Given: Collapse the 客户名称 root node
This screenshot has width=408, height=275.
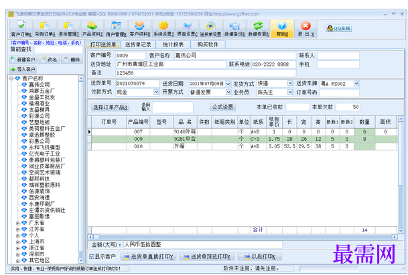Looking at the screenshot, I should pos(11,78).
